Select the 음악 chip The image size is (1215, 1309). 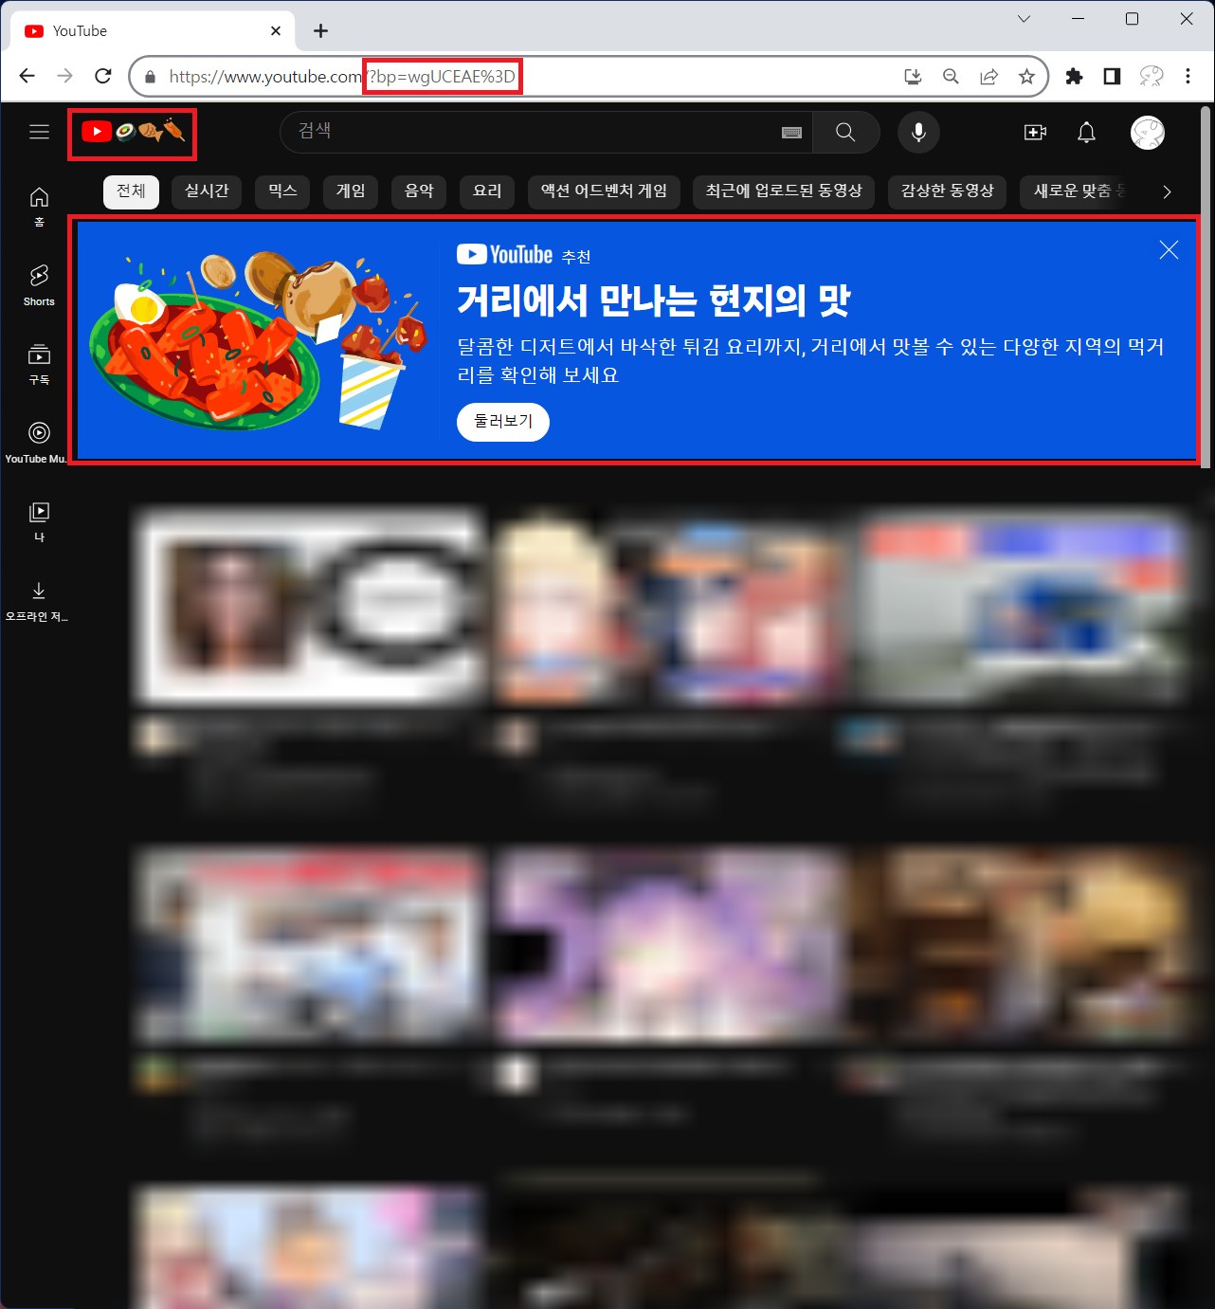(x=419, y=191)
